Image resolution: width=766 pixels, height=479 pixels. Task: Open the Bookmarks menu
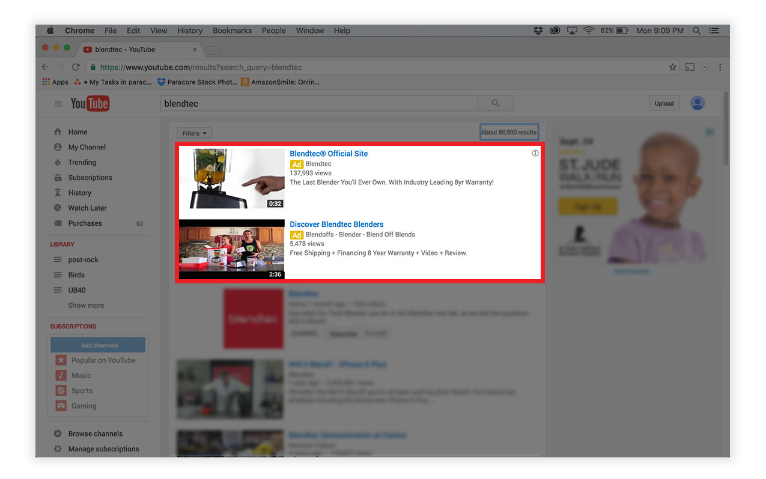point(232,31)
